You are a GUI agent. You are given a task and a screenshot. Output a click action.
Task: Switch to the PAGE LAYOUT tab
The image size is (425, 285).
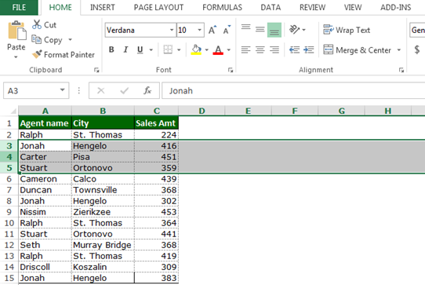[158, 7]
